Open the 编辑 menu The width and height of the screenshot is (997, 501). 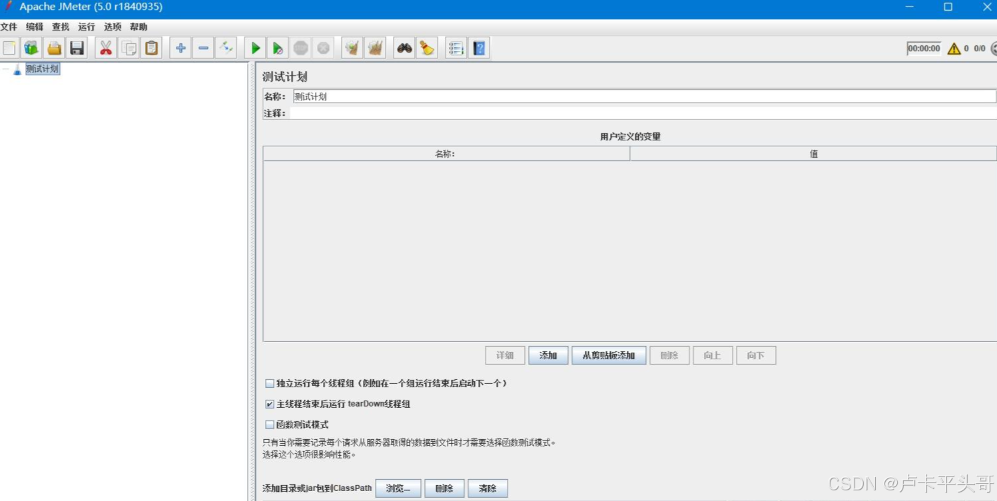point(35,27)
